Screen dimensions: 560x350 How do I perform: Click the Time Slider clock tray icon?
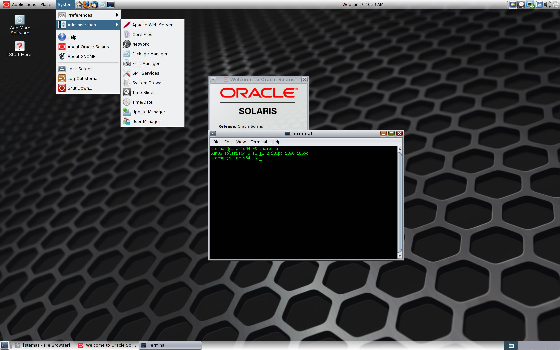coord(521,5)
